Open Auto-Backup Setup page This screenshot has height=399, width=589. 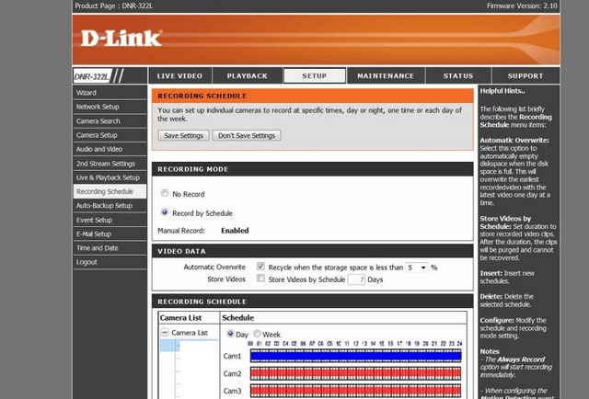[110, 206]
